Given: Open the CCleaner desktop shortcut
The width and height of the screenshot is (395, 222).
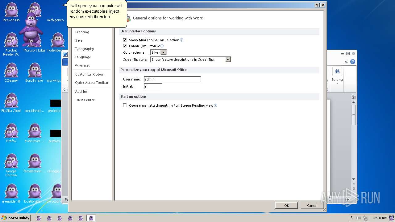Looking at the screenshot, I should click(x=11, y=73).
